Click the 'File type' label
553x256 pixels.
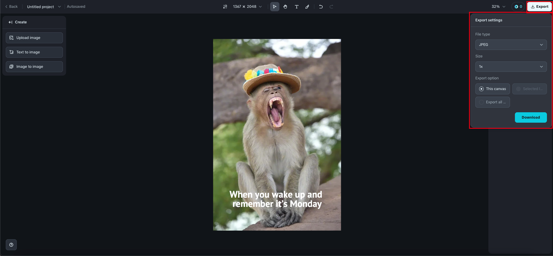(x=483, y=34)
